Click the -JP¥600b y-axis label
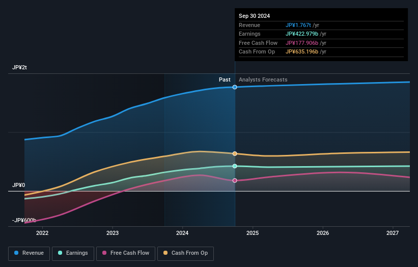This screenshot has width=418, height=267. click(x=24, y=220)
